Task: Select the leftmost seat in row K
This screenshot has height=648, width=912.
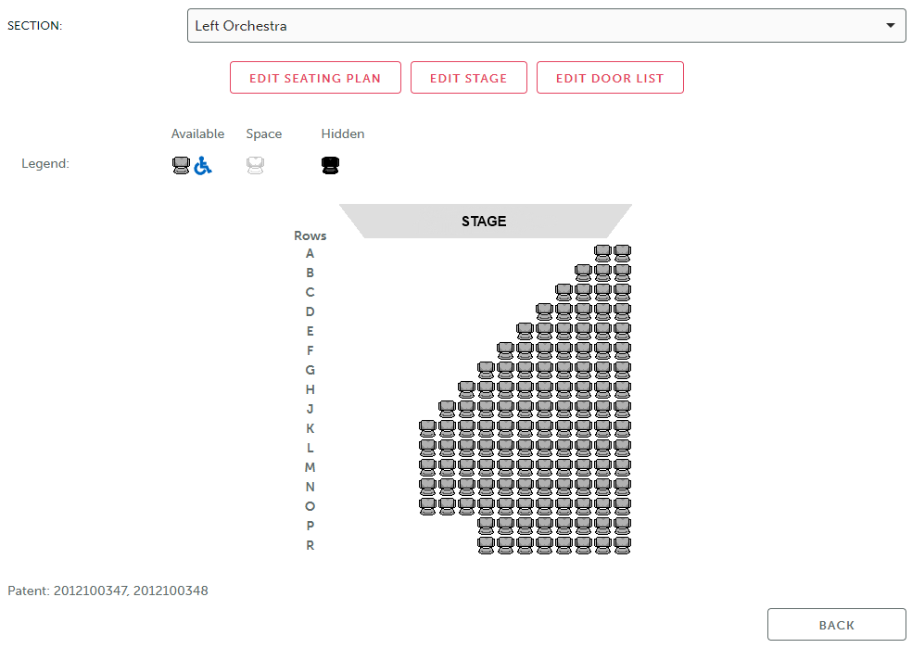Action: click(427, 428)
